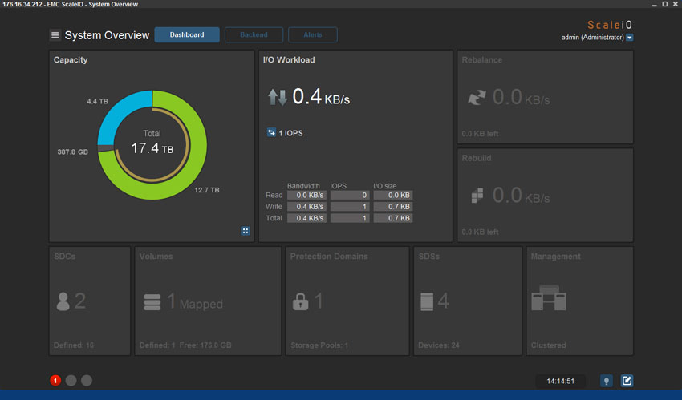Screen dimensions: 682x400
Task: Click the Clustered status text
Action: click(x=549, y=345)
